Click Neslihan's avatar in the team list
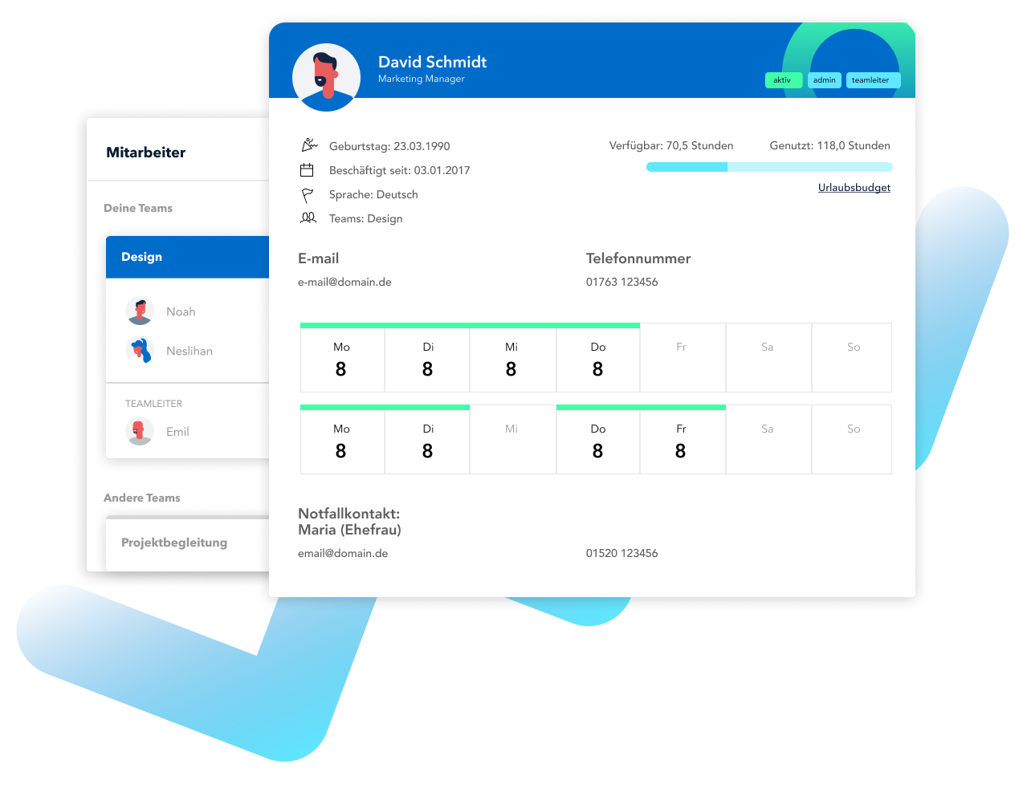Viewport: 1031px width, 797px height. coord(140,350)
